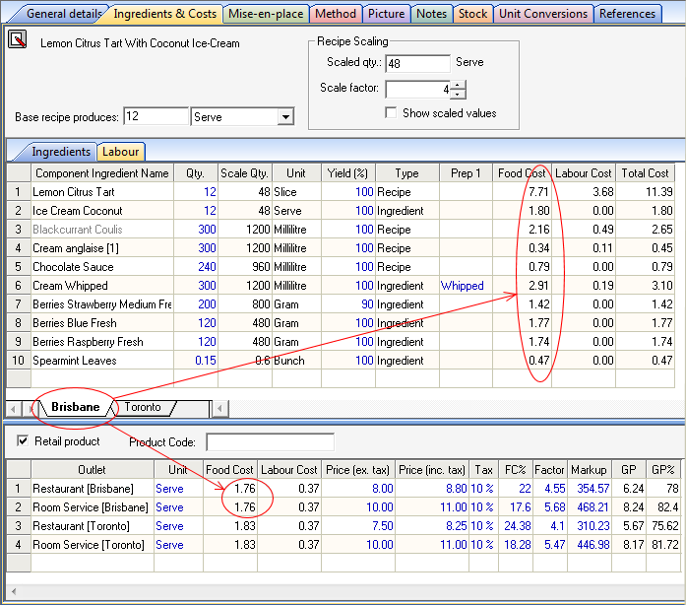Switch to the Mise-en-place tab

(x=266, y=14)
